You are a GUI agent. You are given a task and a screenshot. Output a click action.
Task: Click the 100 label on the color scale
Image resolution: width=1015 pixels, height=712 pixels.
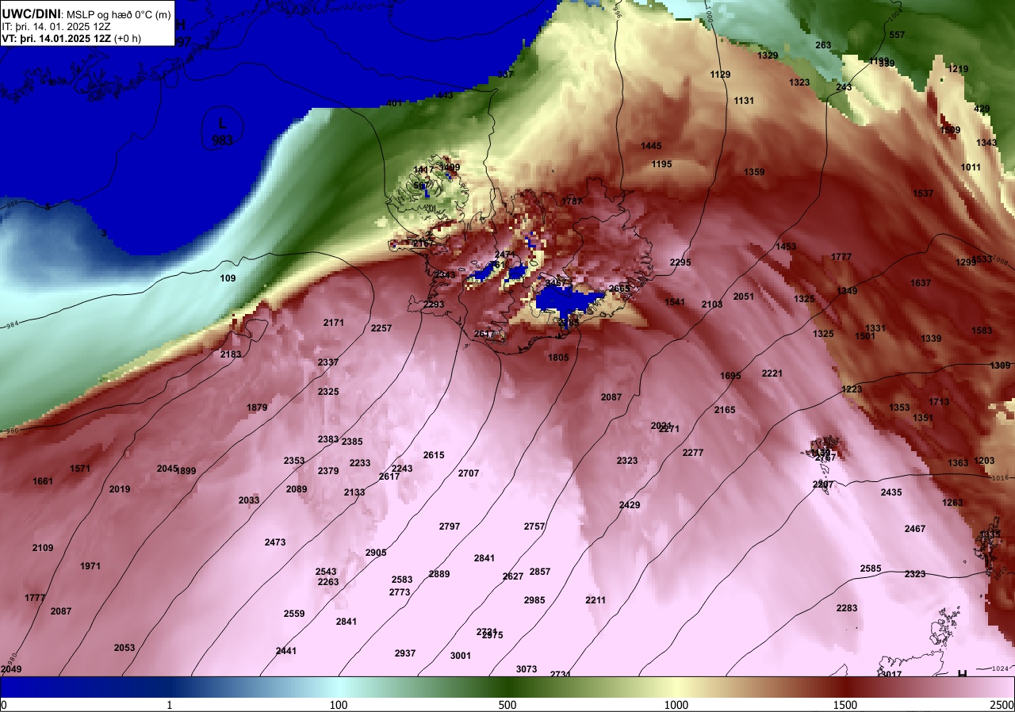[x=339, y=705]
